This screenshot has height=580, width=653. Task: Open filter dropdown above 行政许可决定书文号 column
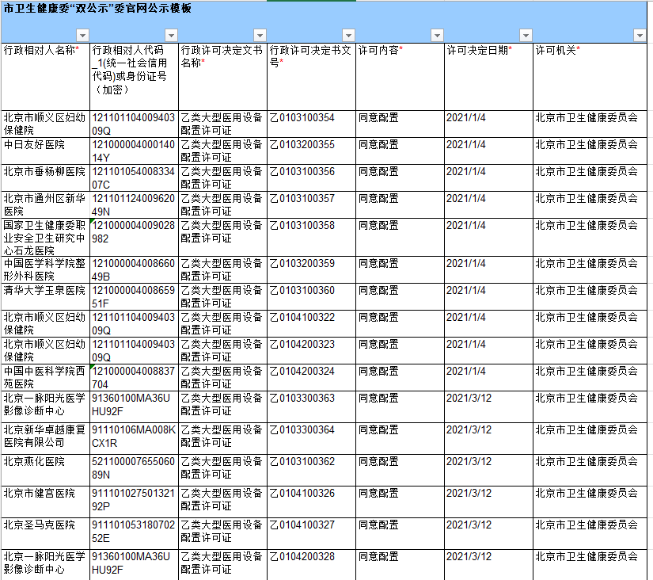point(348,36)
